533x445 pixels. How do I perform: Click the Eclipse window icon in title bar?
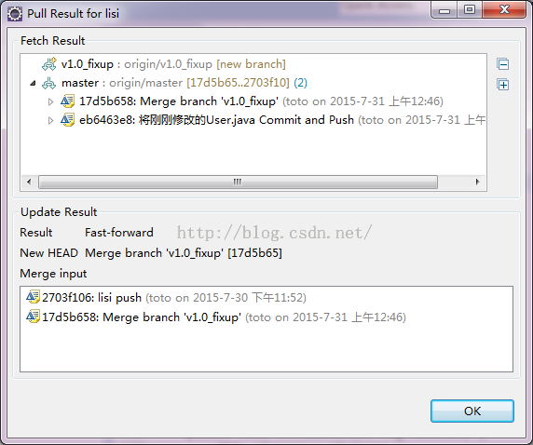point(15,14)
